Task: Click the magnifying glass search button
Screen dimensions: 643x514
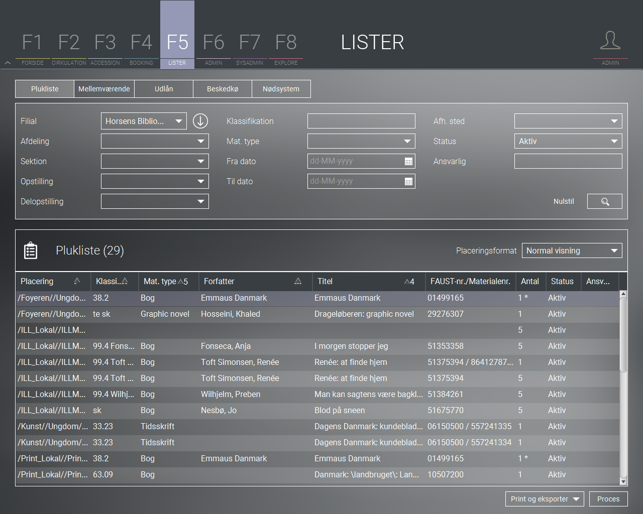Action: tap(605, 201)
